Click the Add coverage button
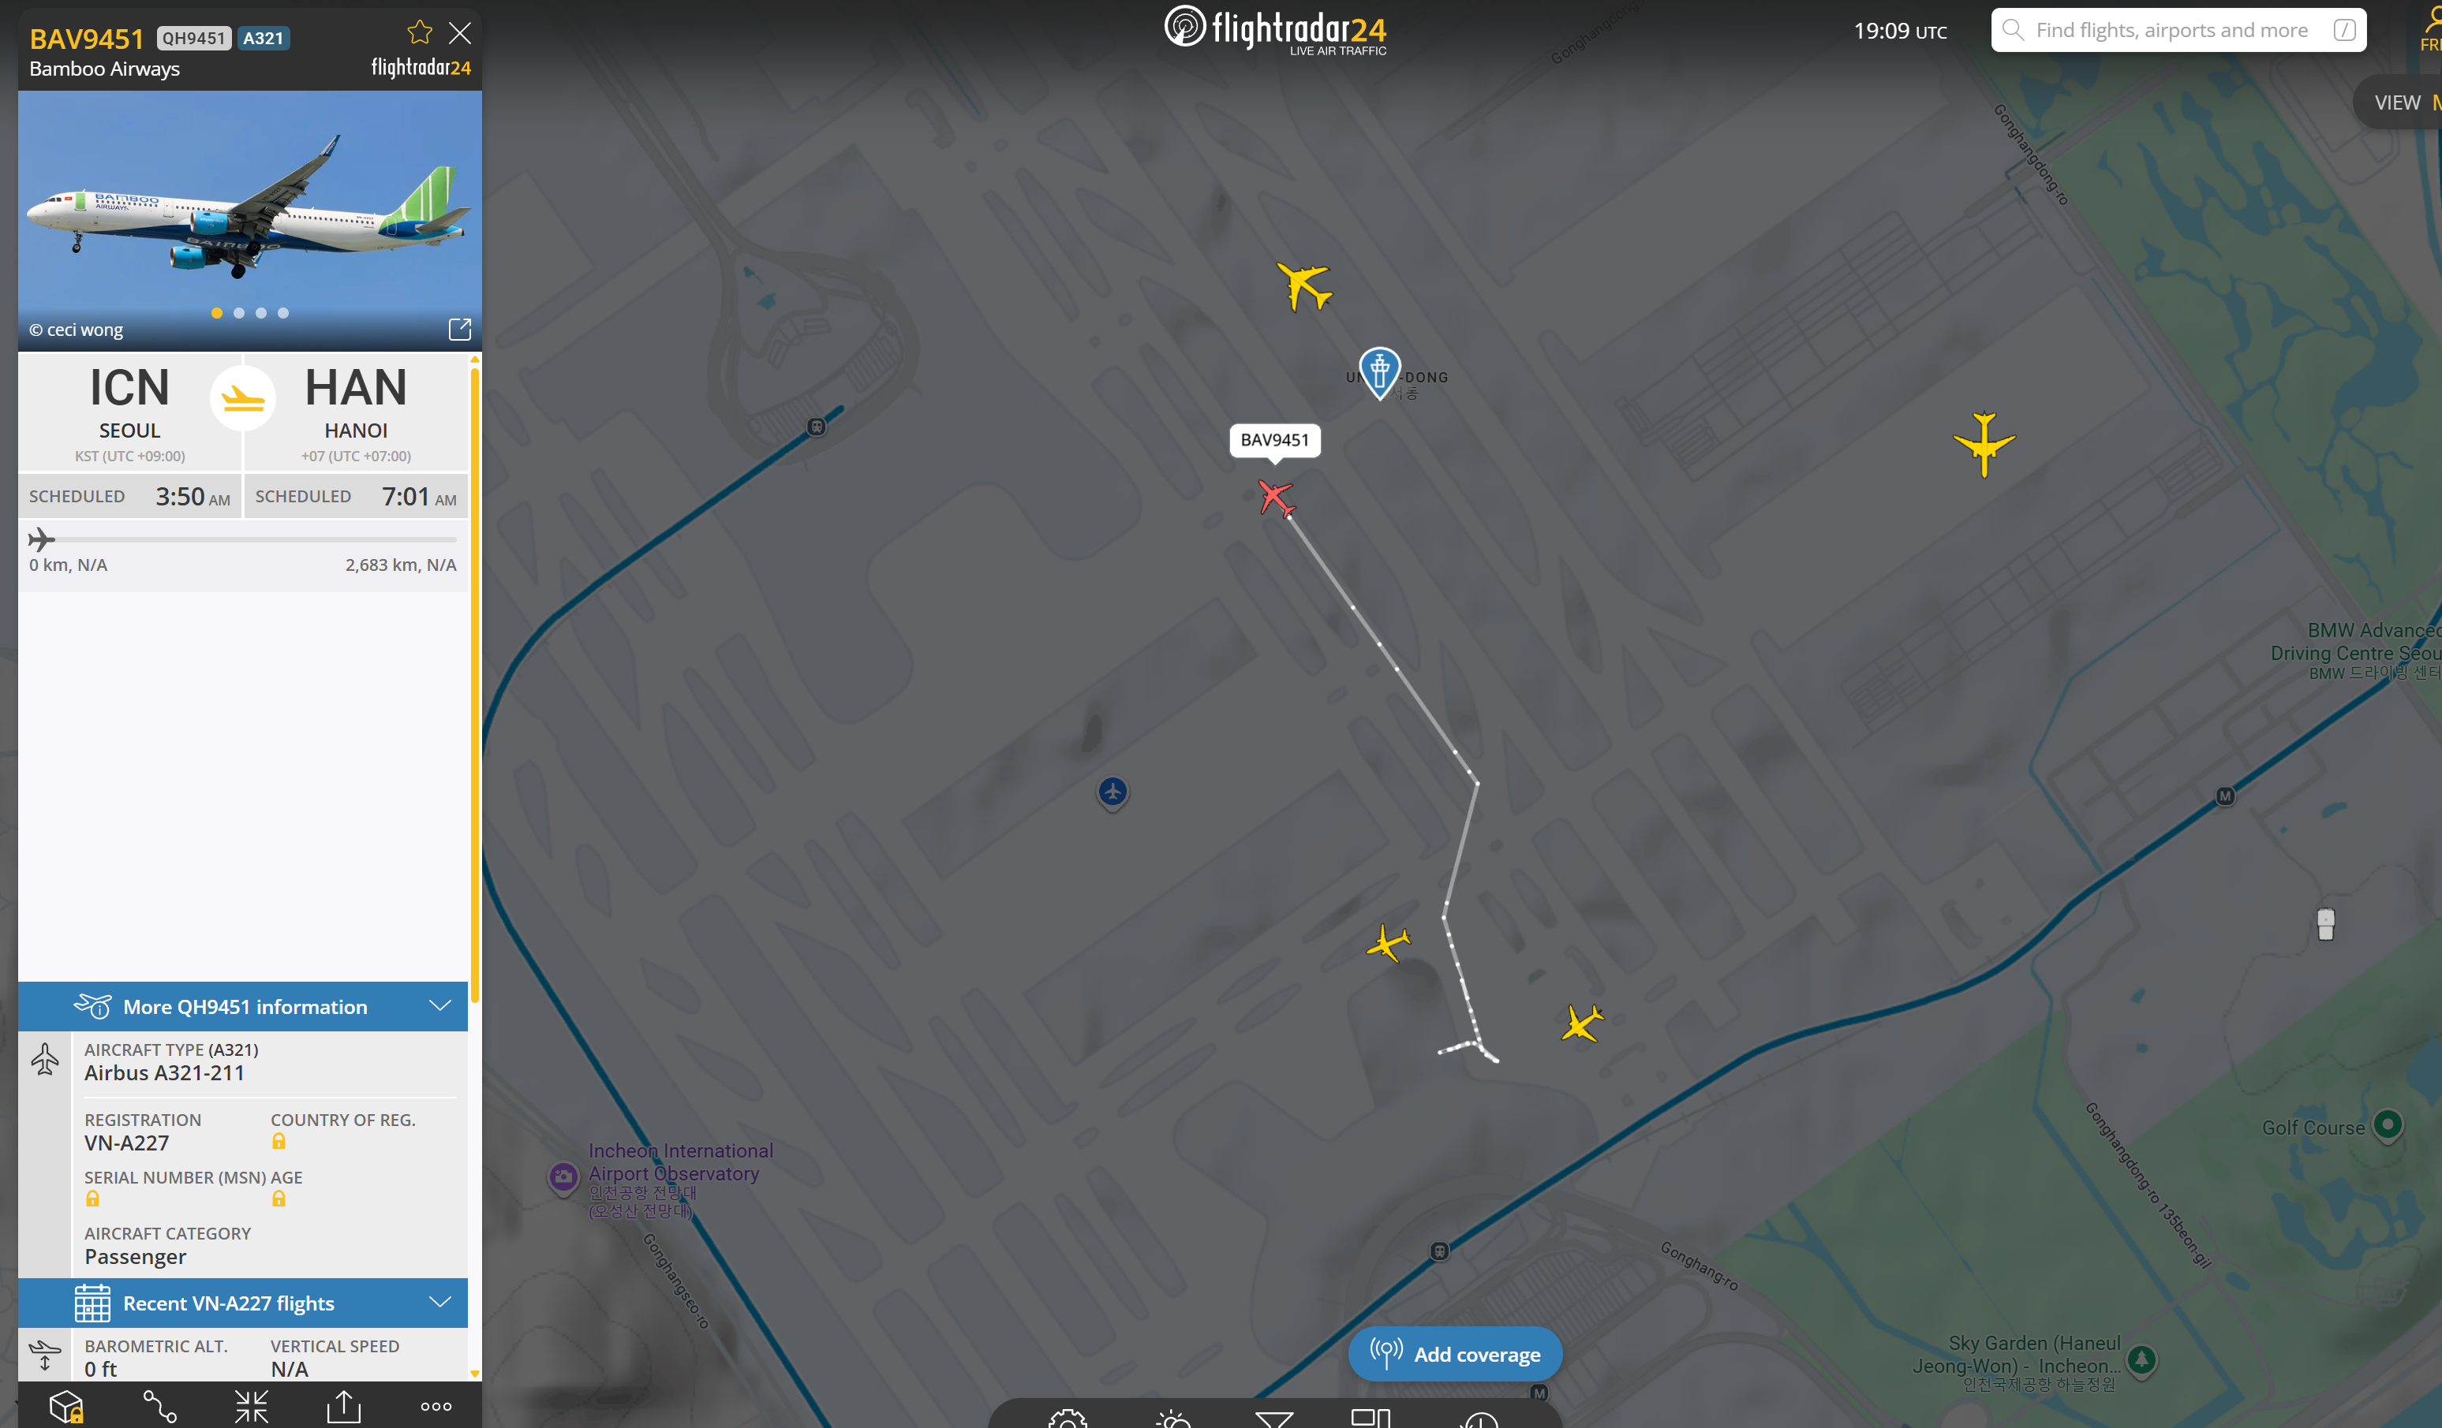 point(1454,1353)
